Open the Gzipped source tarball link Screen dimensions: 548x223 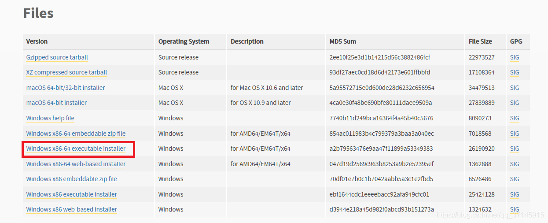57,57
